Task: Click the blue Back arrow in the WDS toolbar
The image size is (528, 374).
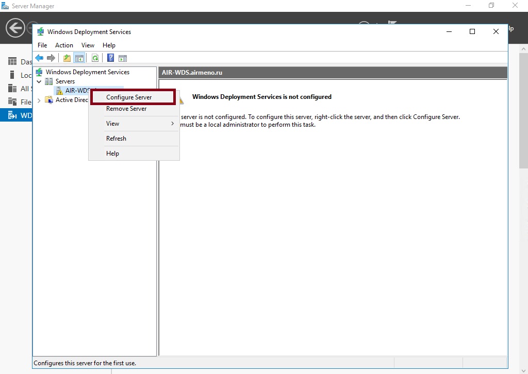Action: pos(39,58)
